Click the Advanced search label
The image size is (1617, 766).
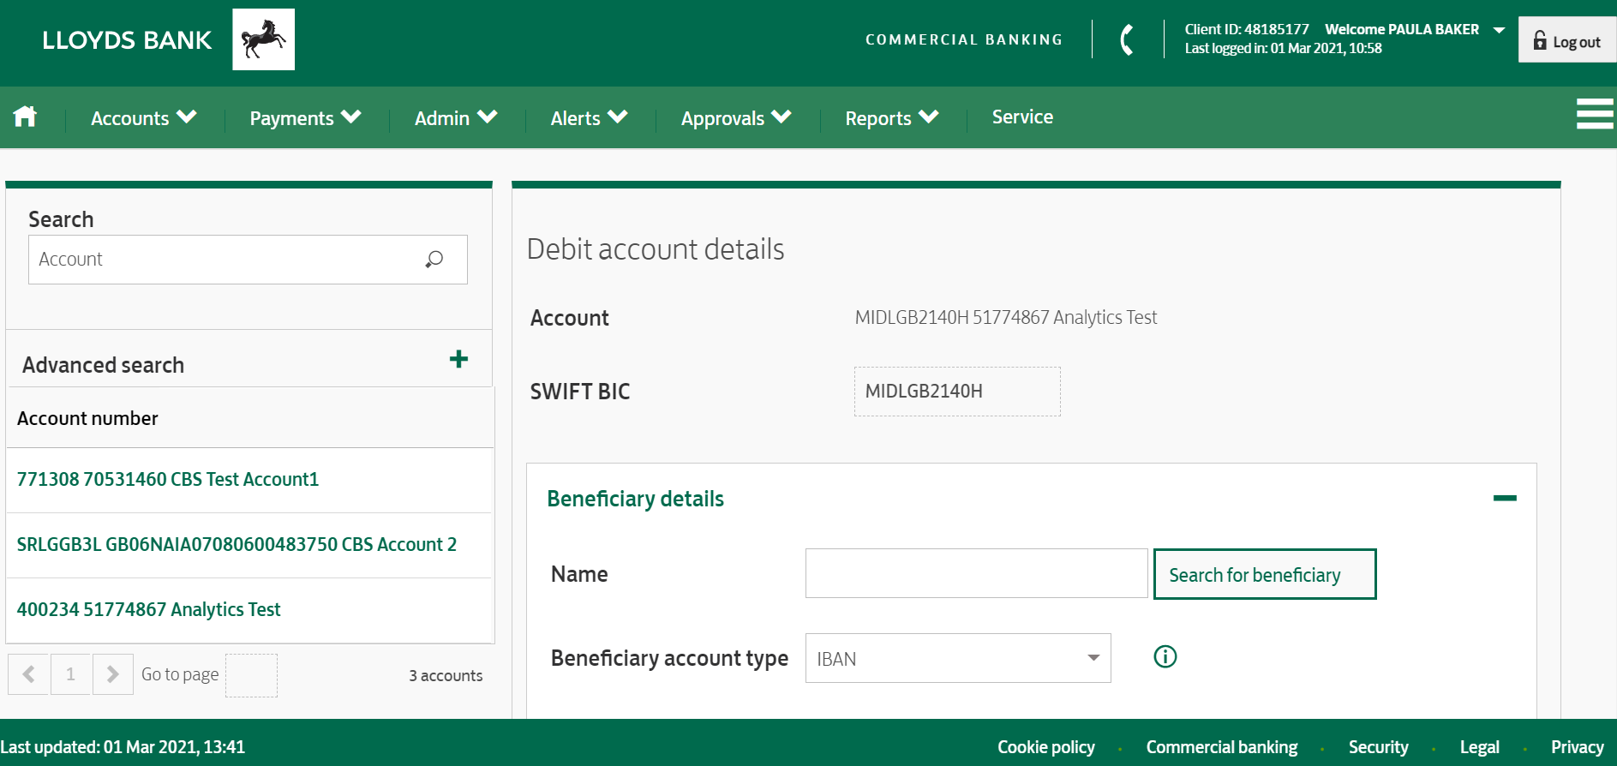pos(103,365)
